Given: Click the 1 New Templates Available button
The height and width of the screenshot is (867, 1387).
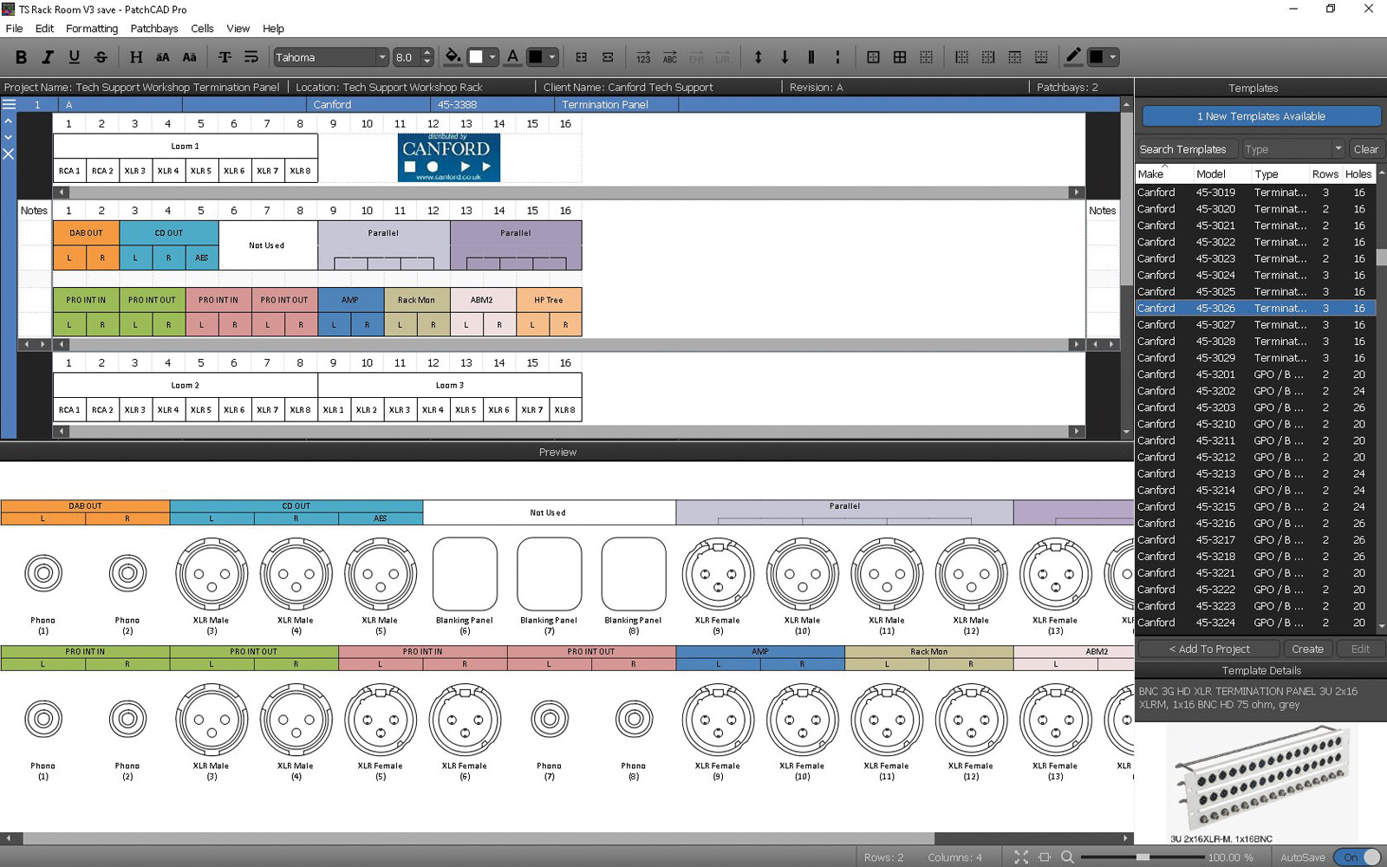Looking at the screenshot, I should click(1260, 115).
